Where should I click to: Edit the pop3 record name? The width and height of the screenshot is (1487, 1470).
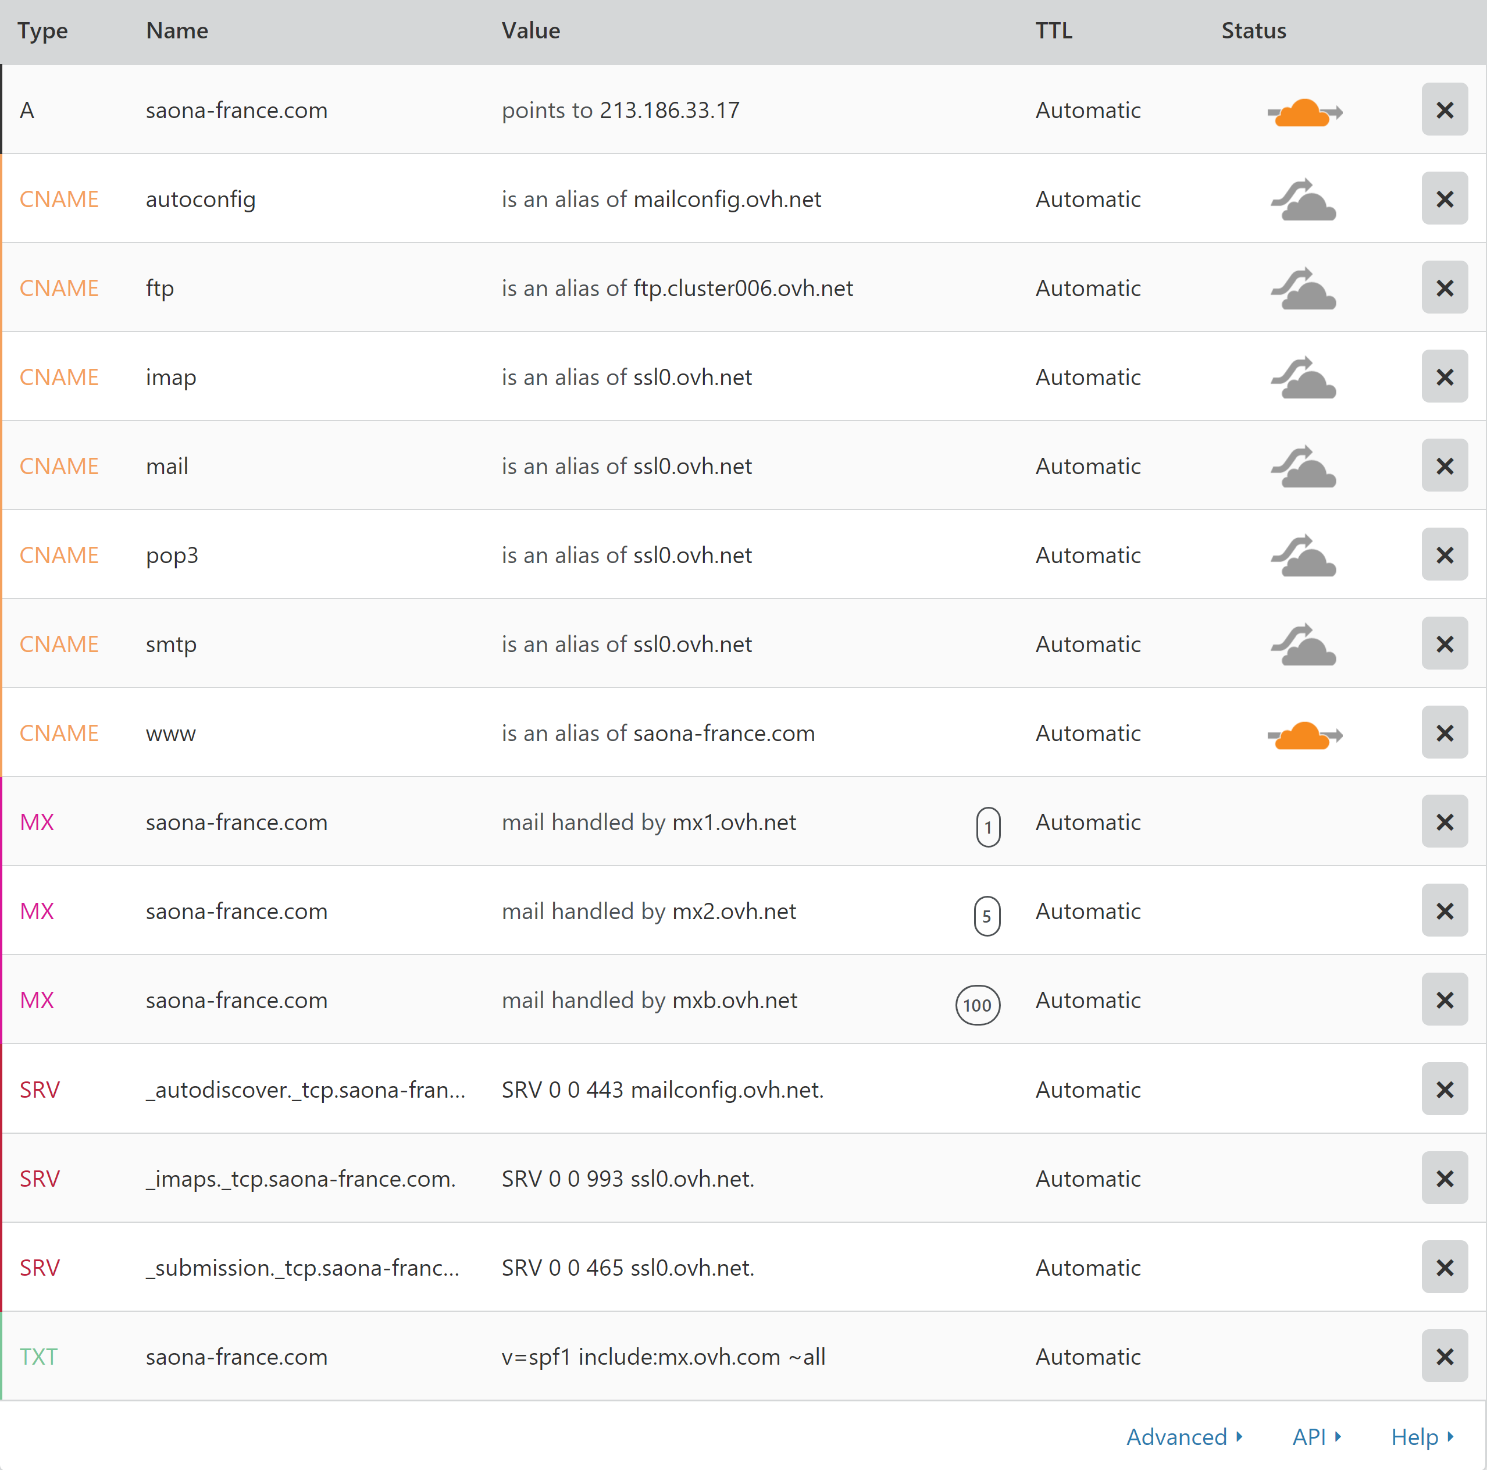[x=172, y=555]
